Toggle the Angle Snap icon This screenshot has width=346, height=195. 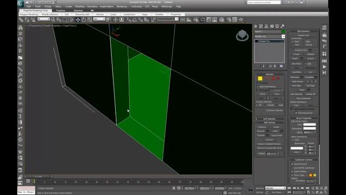point(135,19)
